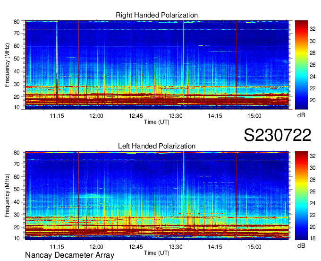Click the Left Handed spectrogram image
The image size is (321, 261).
pyautogui.click(x=157, y=196)
